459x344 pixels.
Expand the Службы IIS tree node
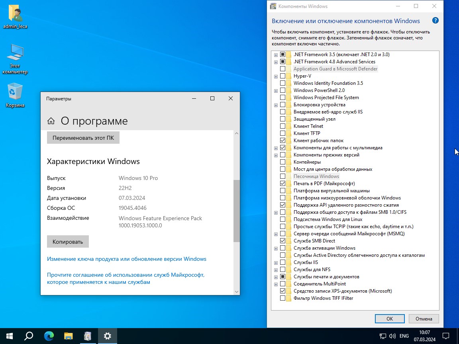tap(275, 262)
